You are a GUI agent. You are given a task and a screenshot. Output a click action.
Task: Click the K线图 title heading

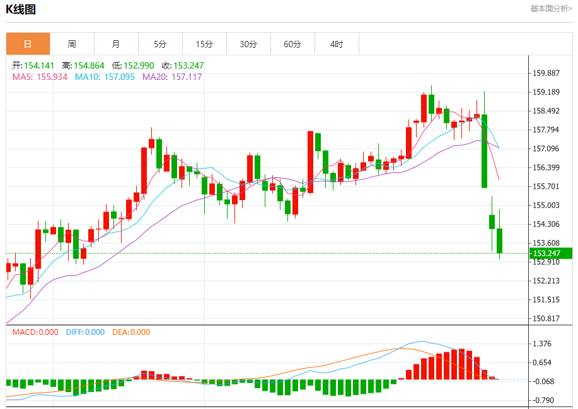tap(21, 9)
